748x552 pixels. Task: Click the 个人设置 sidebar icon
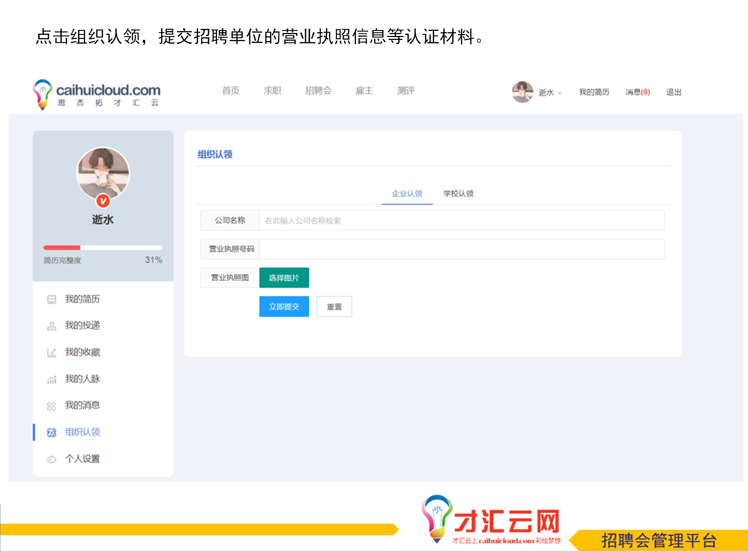tap(52, 459)
